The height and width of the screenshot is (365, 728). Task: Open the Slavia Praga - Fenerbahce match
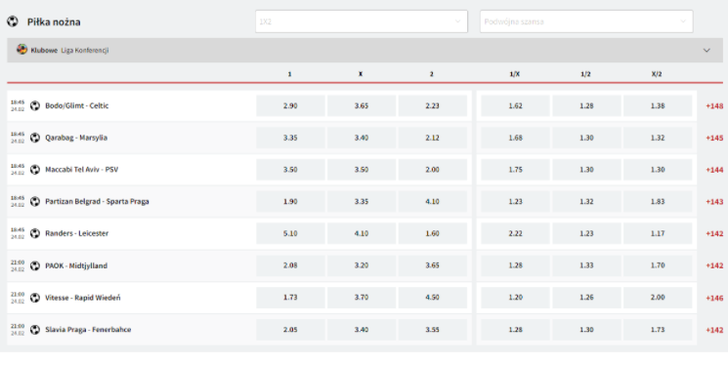tap(88, 330)
